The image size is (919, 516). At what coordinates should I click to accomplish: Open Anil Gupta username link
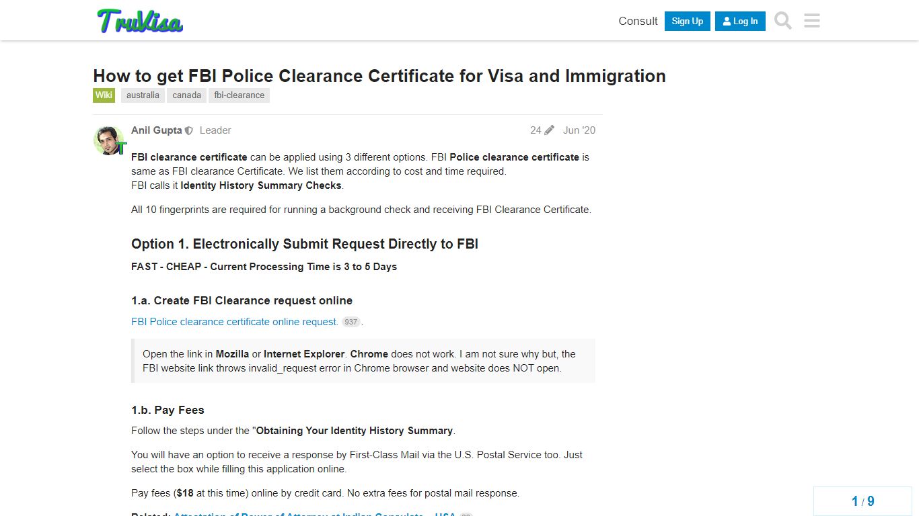click(156, 130)
